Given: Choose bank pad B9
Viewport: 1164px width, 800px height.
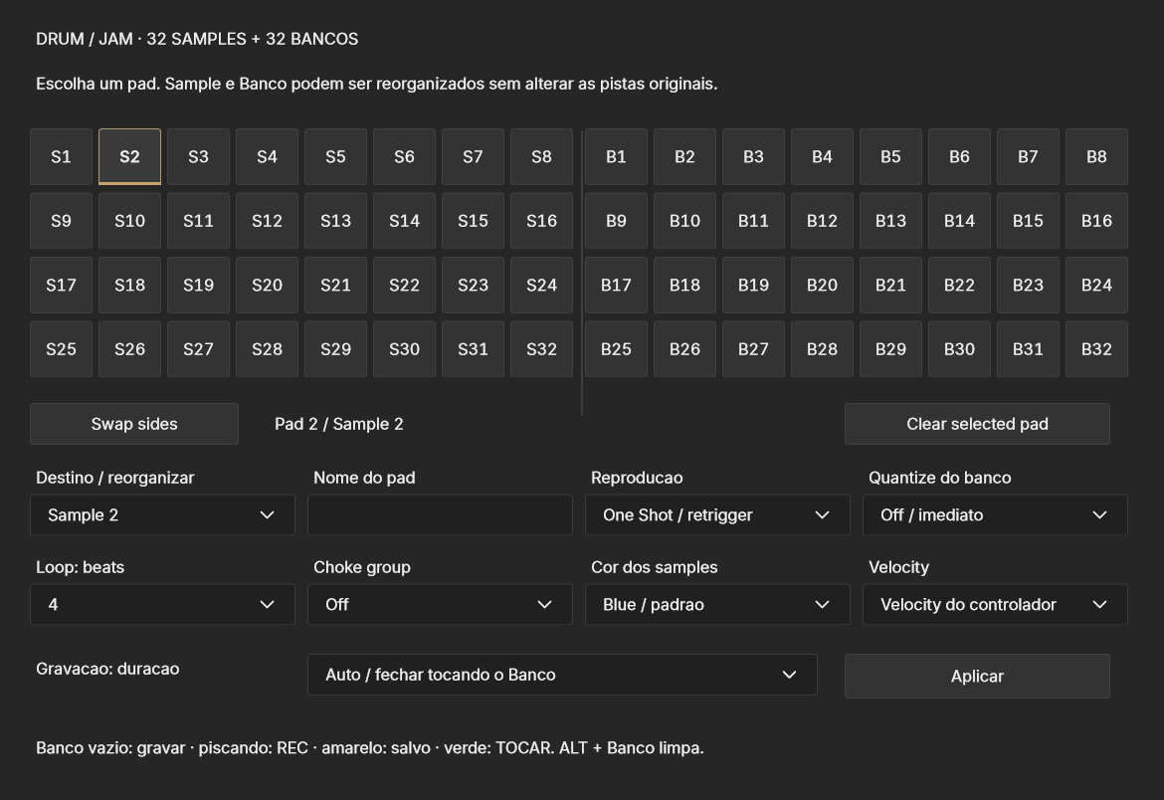Looking at the screenshot, I should click(x=616, y=221).
